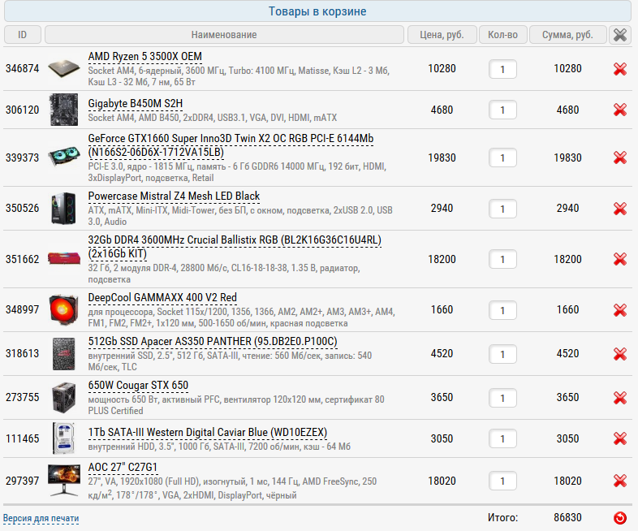Screen dimensions: 638x531
Task: Open 650W Cougar STX 650 link
Action: (x=138, y=386)
